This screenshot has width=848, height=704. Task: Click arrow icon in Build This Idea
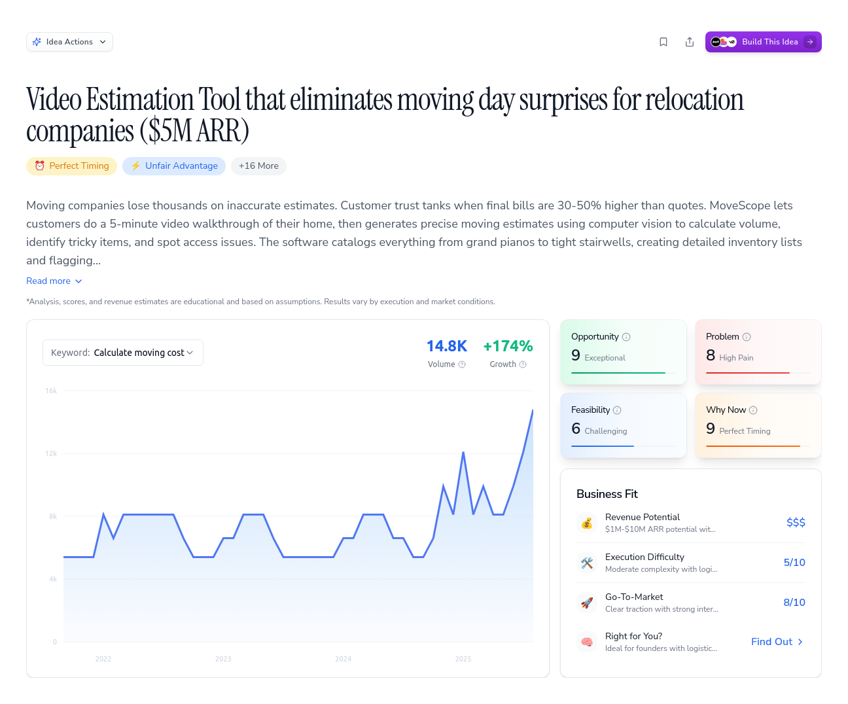[810, 42]
